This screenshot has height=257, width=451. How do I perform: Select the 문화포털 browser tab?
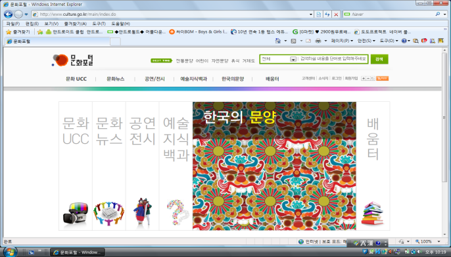pos(58,41)
